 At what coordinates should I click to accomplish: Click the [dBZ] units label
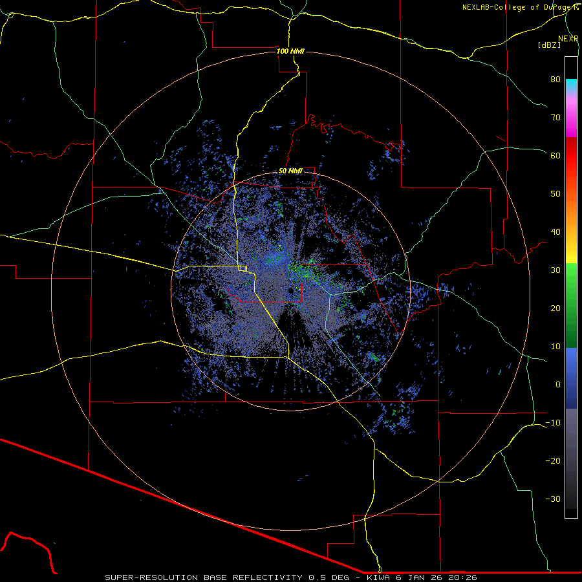pyautogui.click(x=549, y=45)
